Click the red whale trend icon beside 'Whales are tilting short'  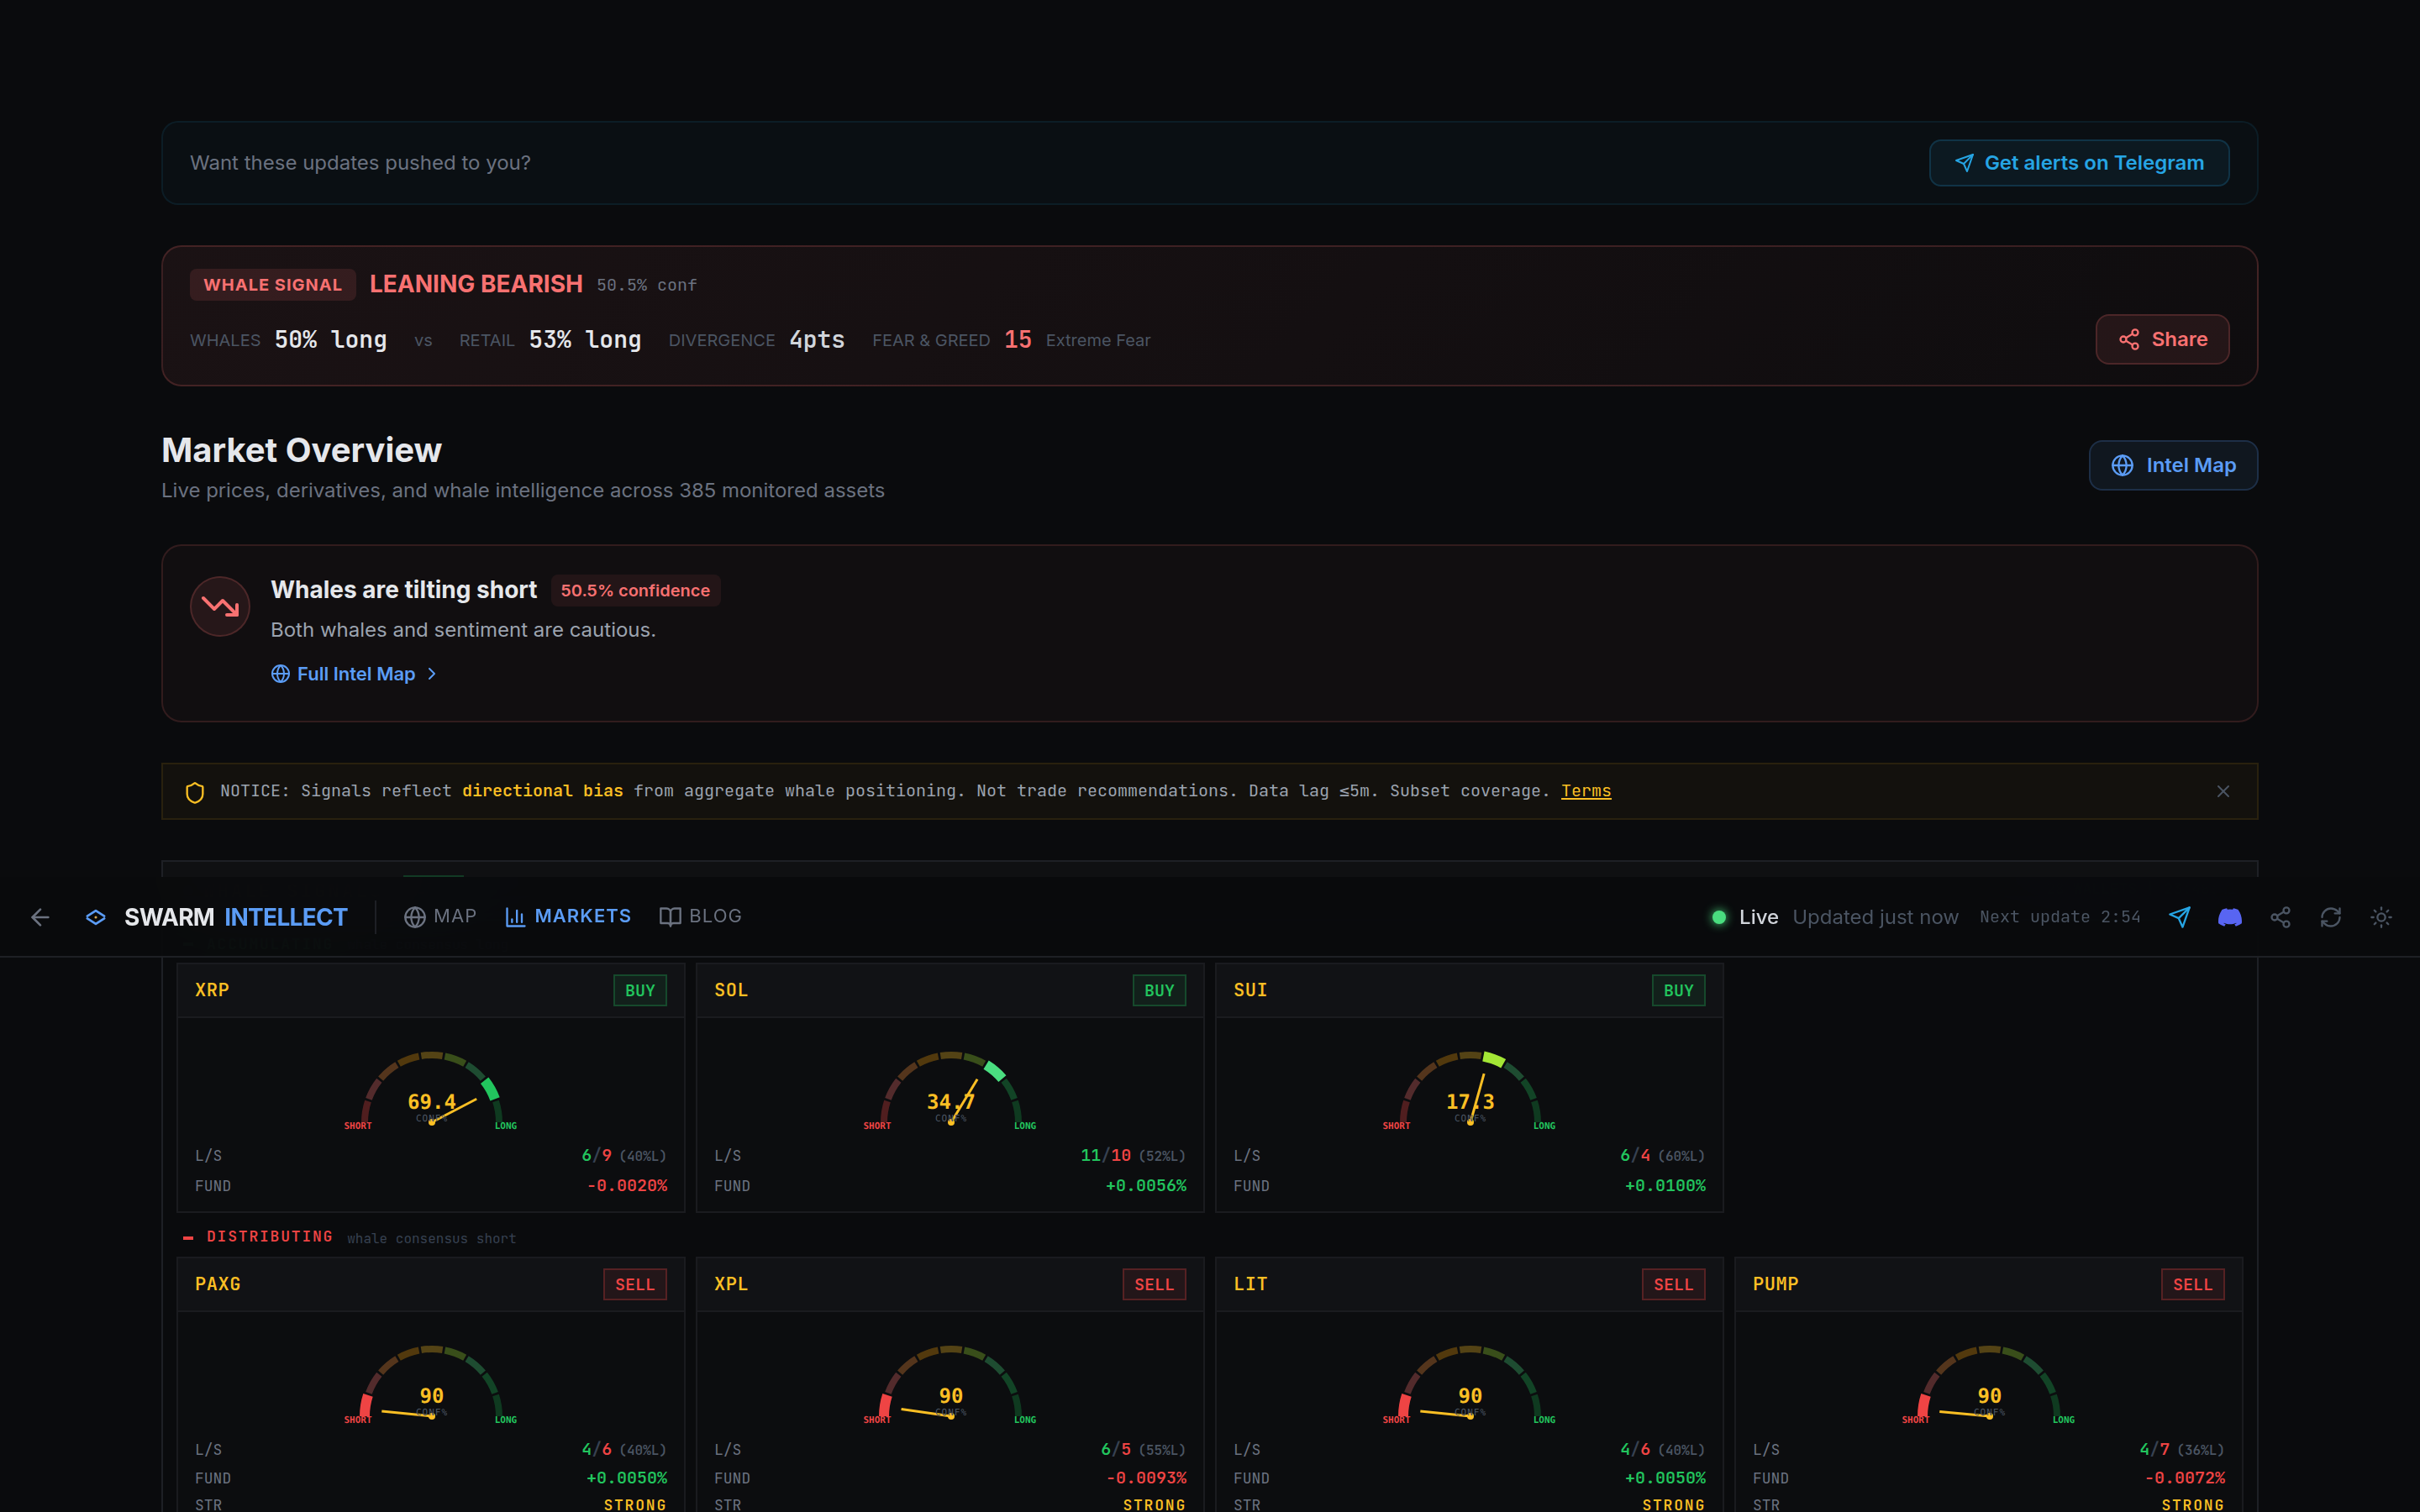(x=219, y=606)
